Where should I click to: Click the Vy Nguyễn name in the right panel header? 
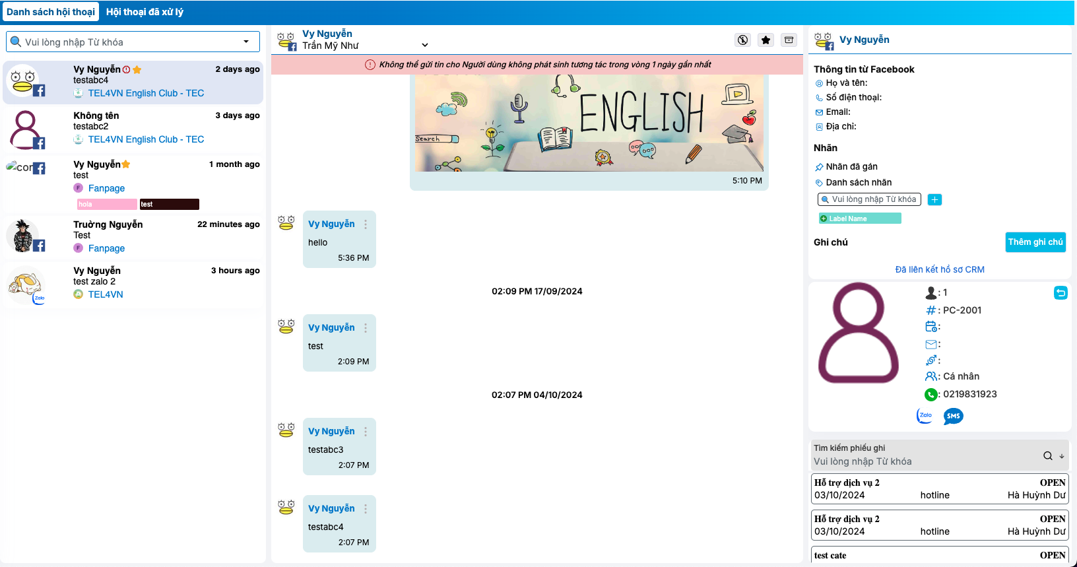865,40
